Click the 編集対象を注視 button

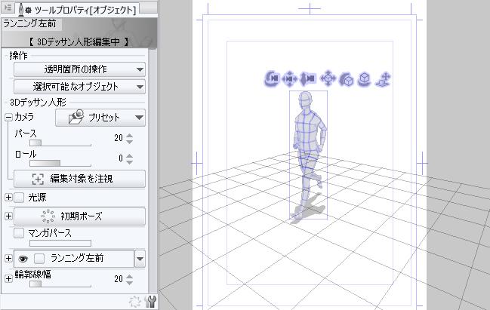[x=79, y=179]
